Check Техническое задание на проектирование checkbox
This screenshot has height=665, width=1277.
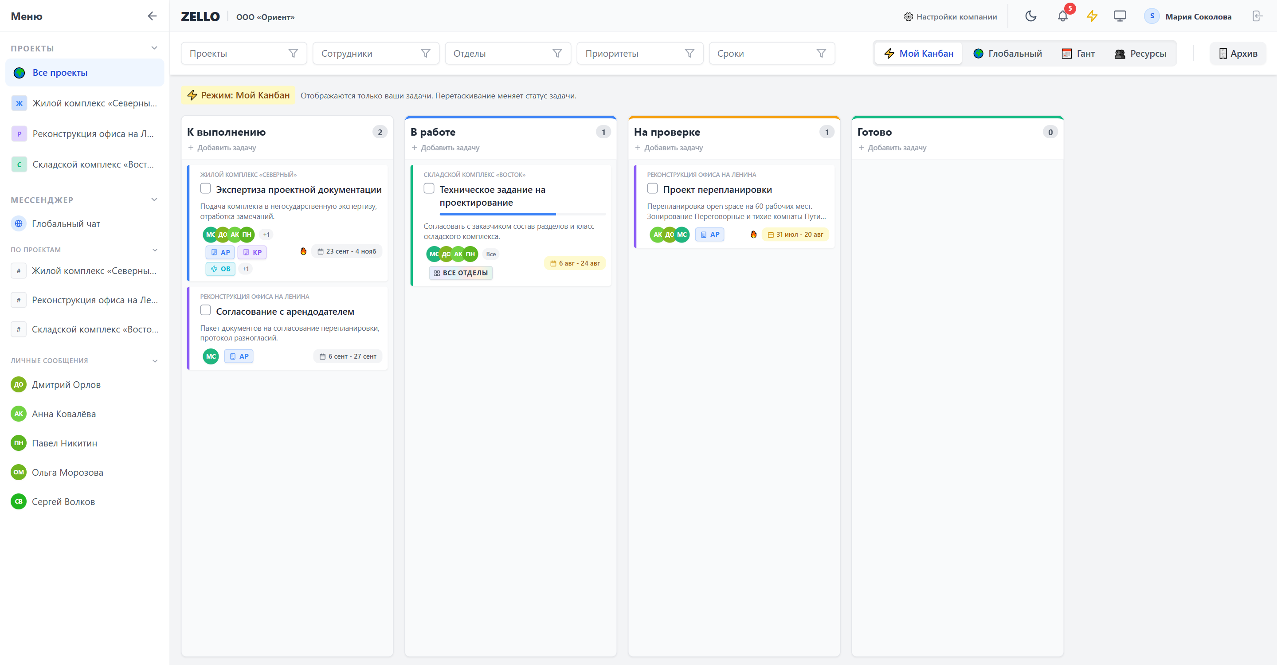(429, 188)
